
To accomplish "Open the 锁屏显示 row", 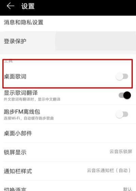I will point(68,152).
